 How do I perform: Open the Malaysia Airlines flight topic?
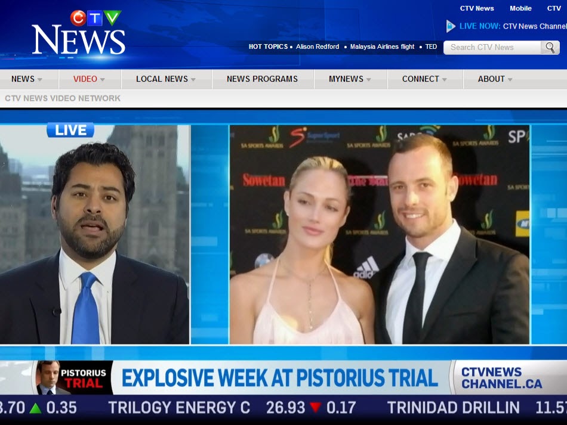click(x=382, y=46)
